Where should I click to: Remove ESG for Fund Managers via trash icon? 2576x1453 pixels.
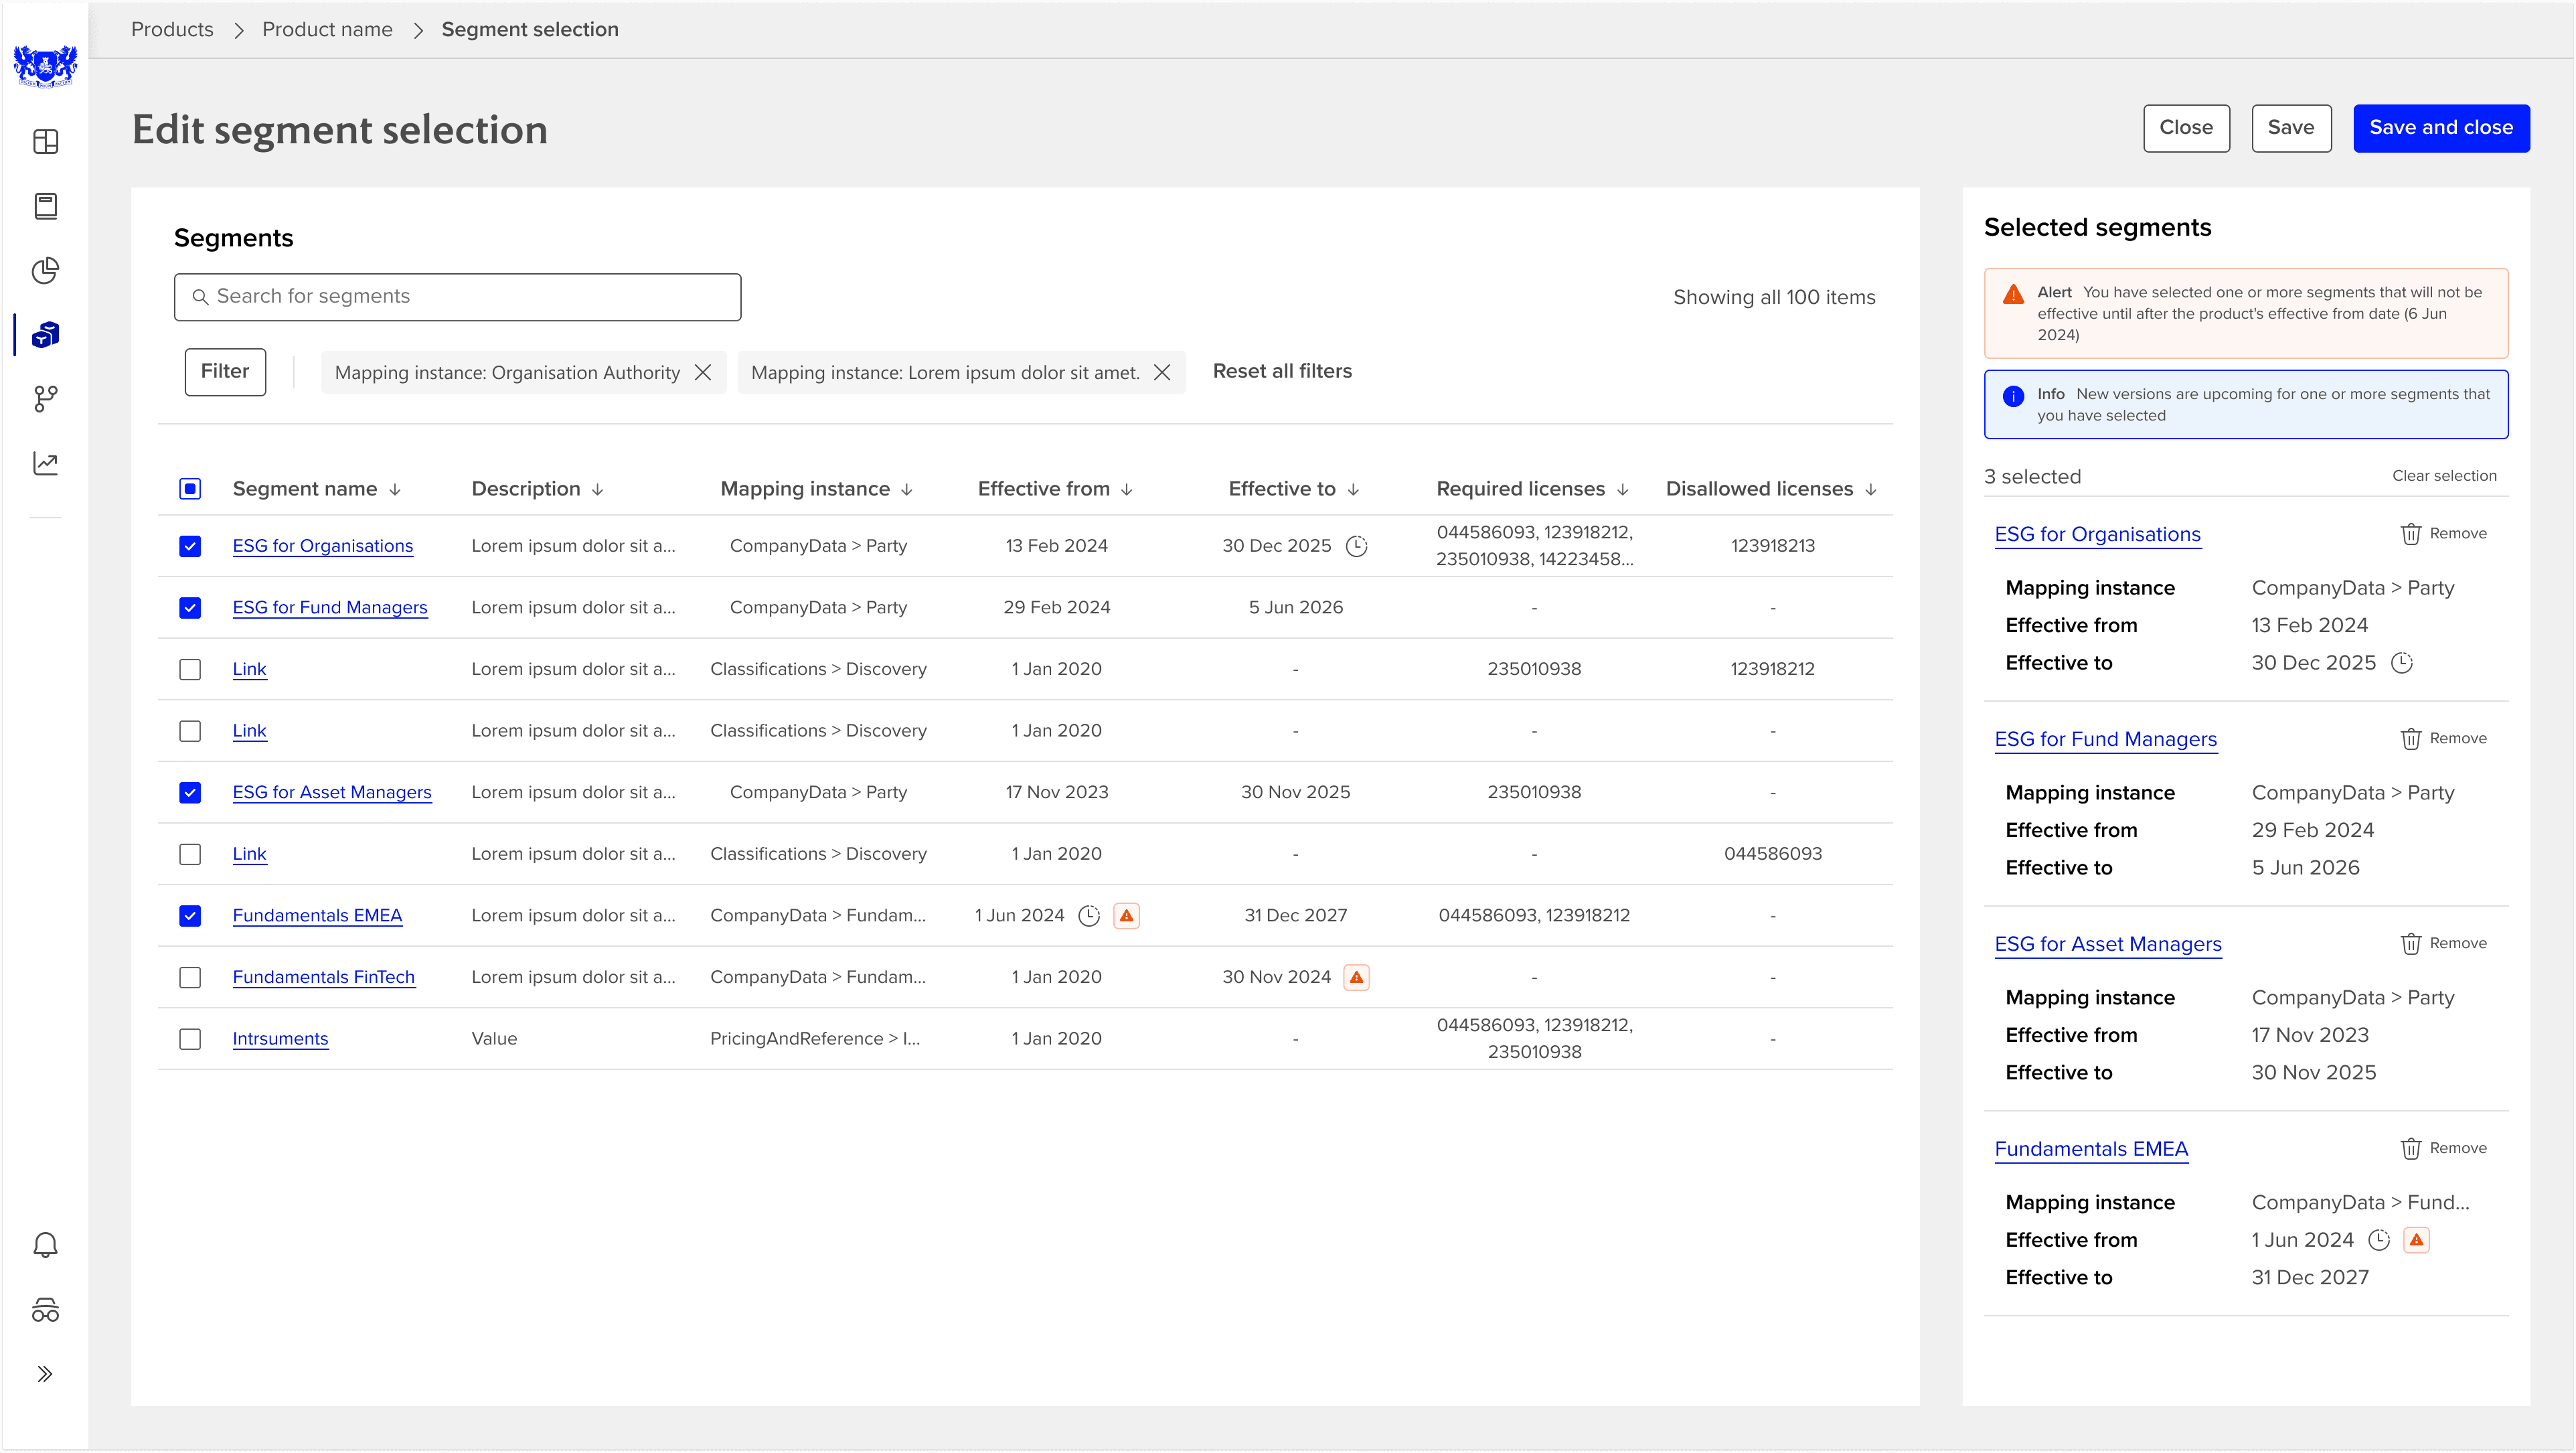tap(2411, 739)
